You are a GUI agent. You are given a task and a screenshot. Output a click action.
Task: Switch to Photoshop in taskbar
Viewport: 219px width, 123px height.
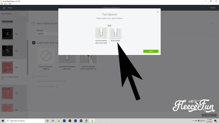point(64,121)
